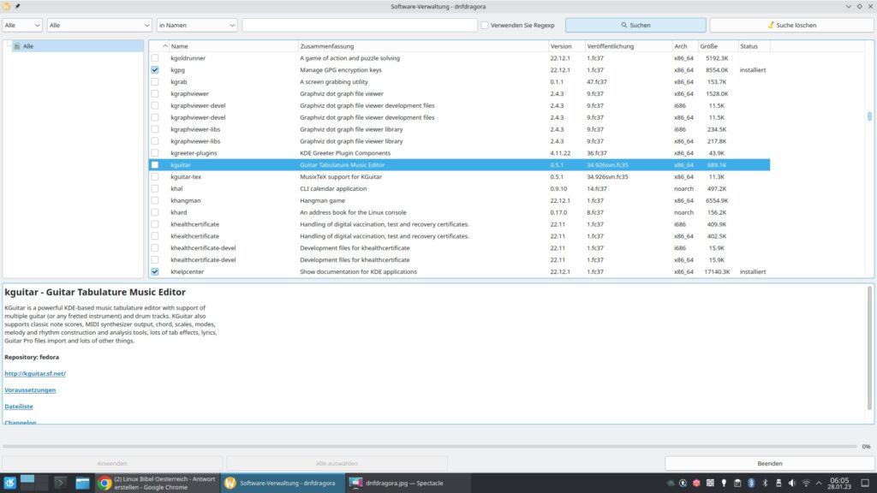
Task: Click the Arch column header
Action: (x=685, y=46)
